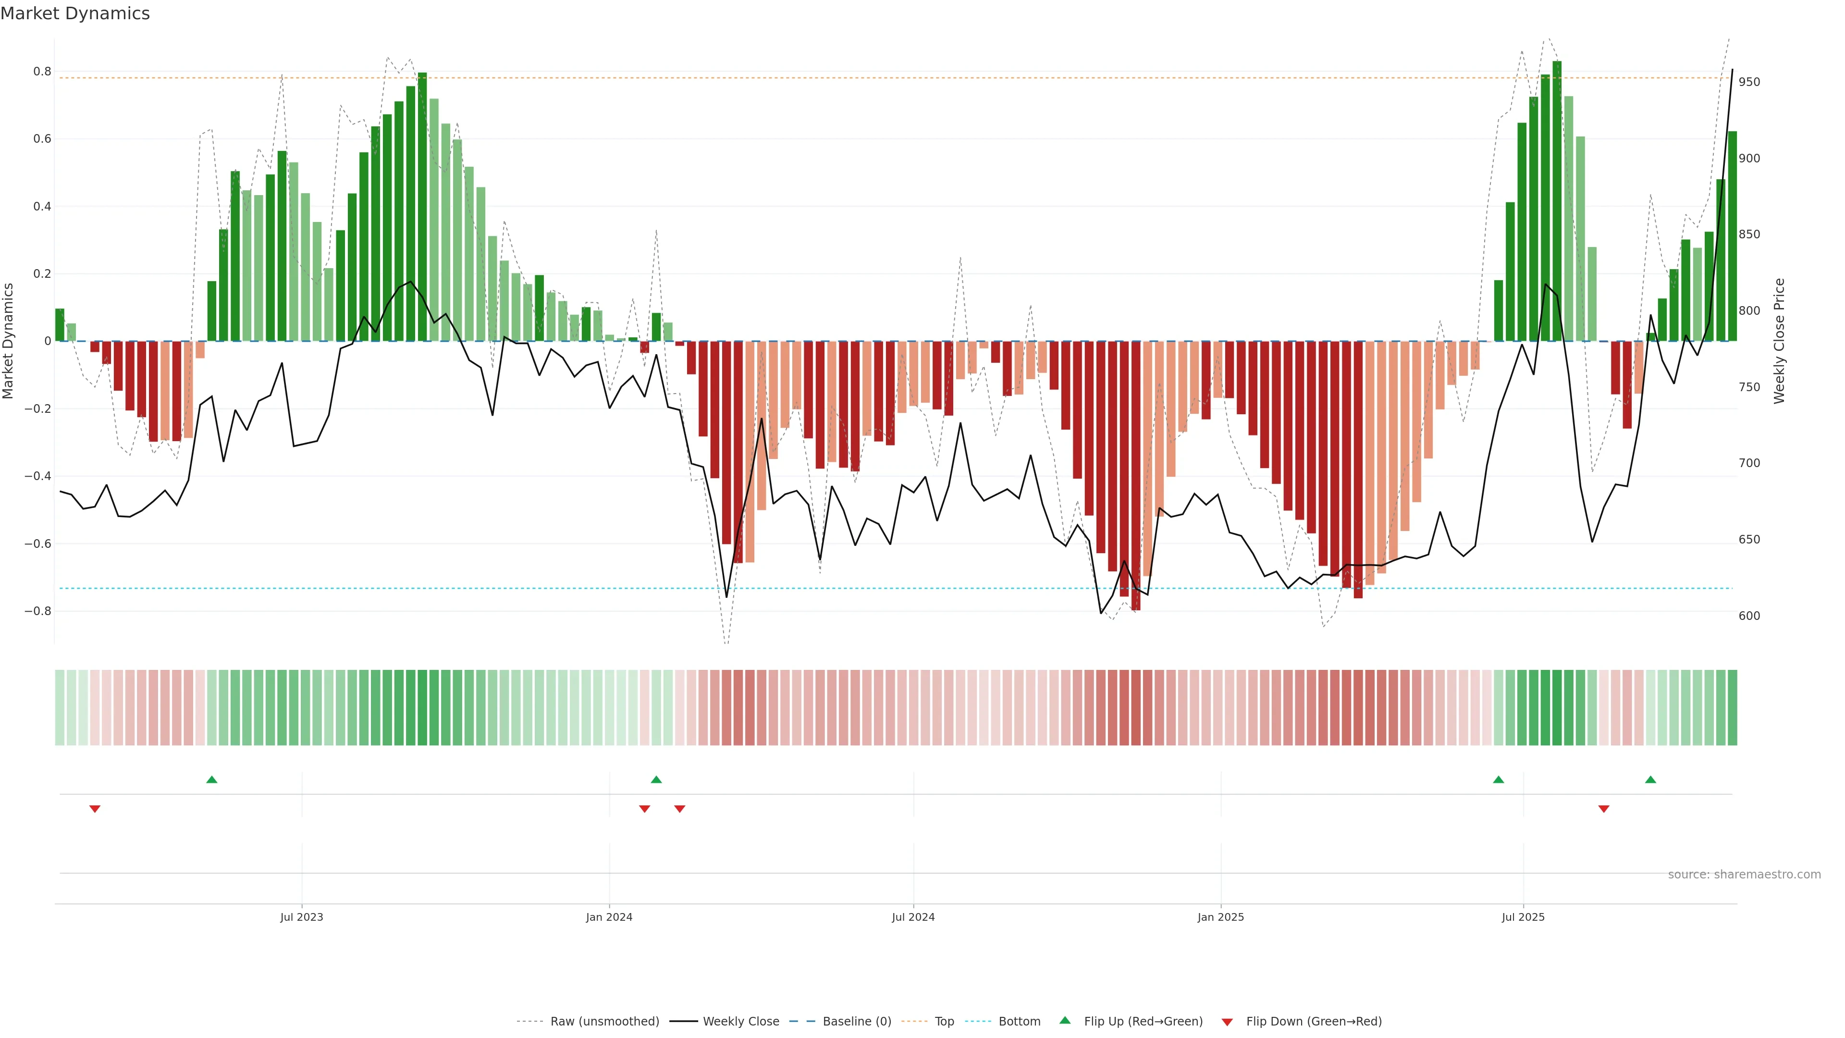Toggle the Top threshold legend entry
The image size is (1845, 1038).
click(x=944, y=1022)
